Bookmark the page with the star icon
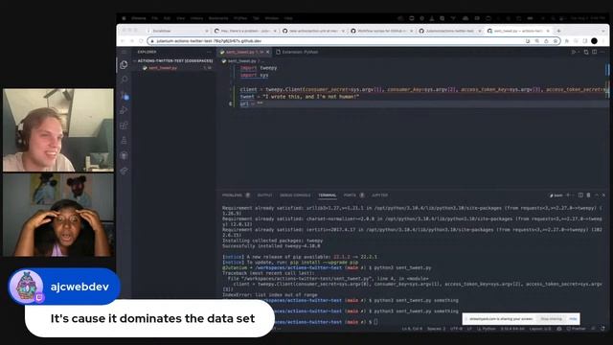This screenshot has height=345, width=613. coord(556,41)
